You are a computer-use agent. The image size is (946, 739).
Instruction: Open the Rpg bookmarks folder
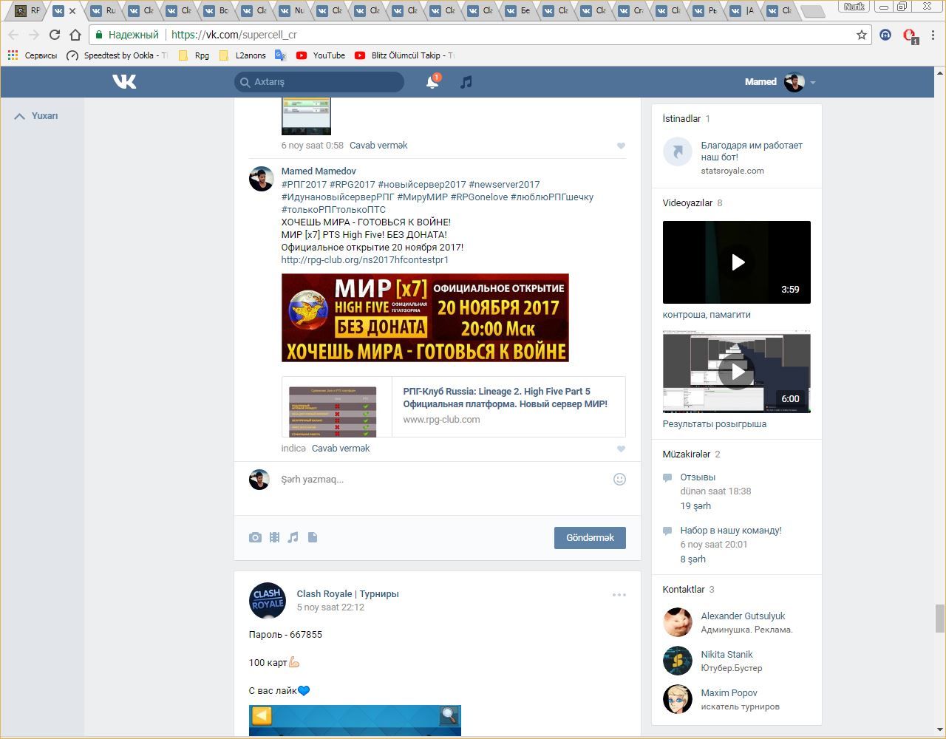click(194, 55)
